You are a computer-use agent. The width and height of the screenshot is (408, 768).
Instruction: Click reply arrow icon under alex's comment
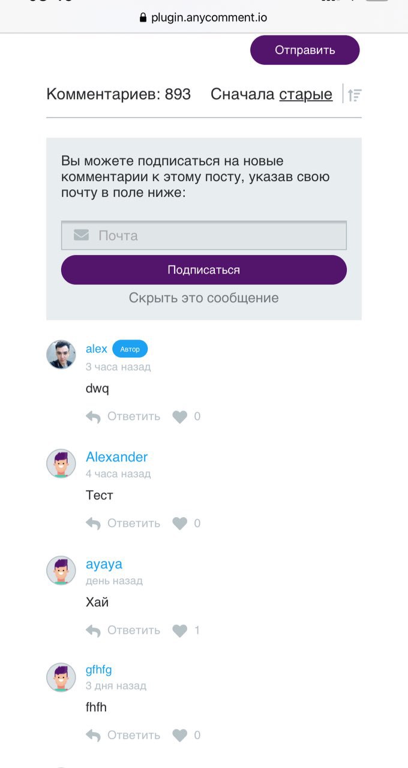click(93, 417)
